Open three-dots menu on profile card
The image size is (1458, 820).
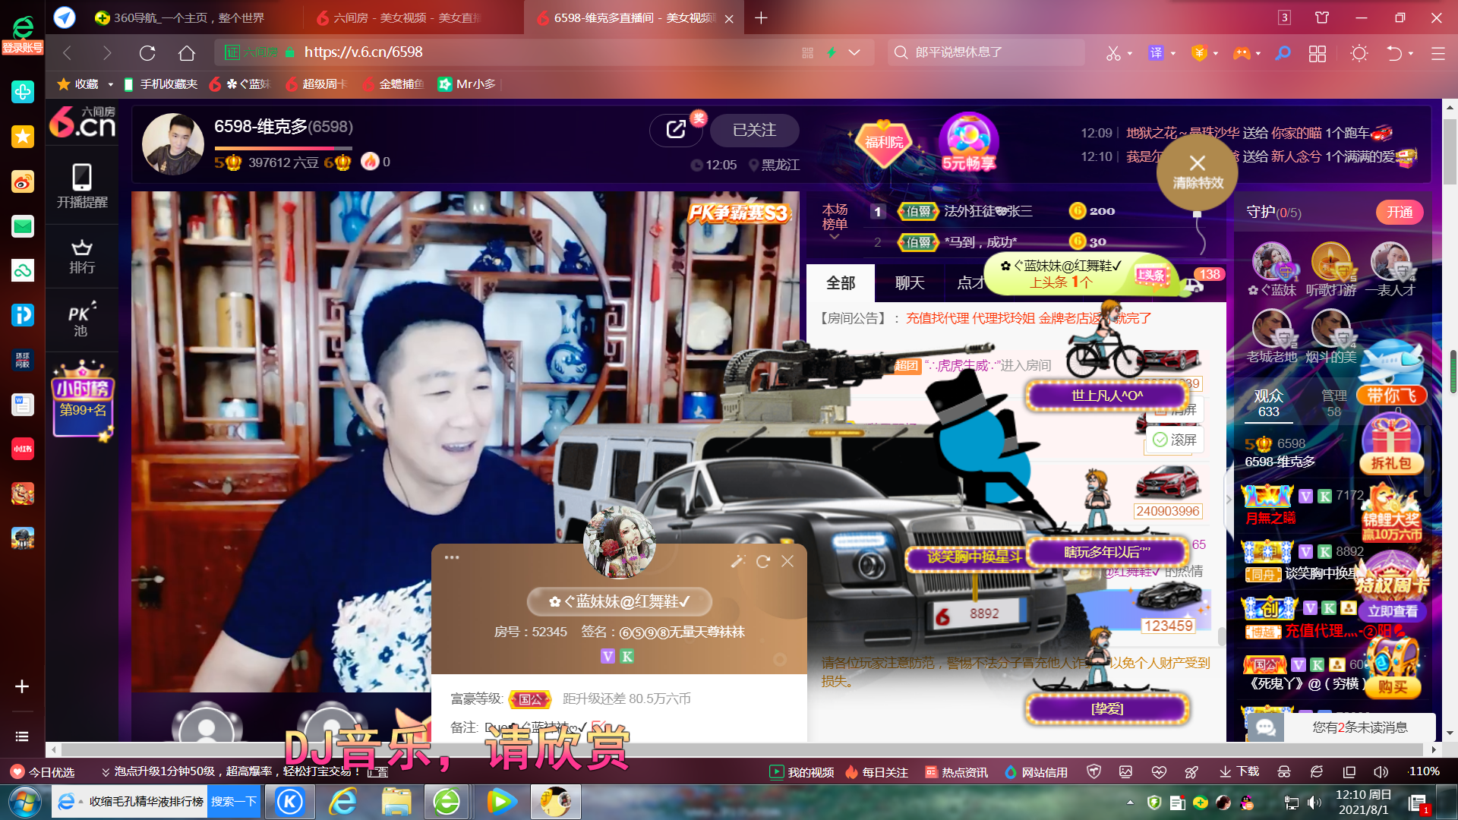(452, 557)
